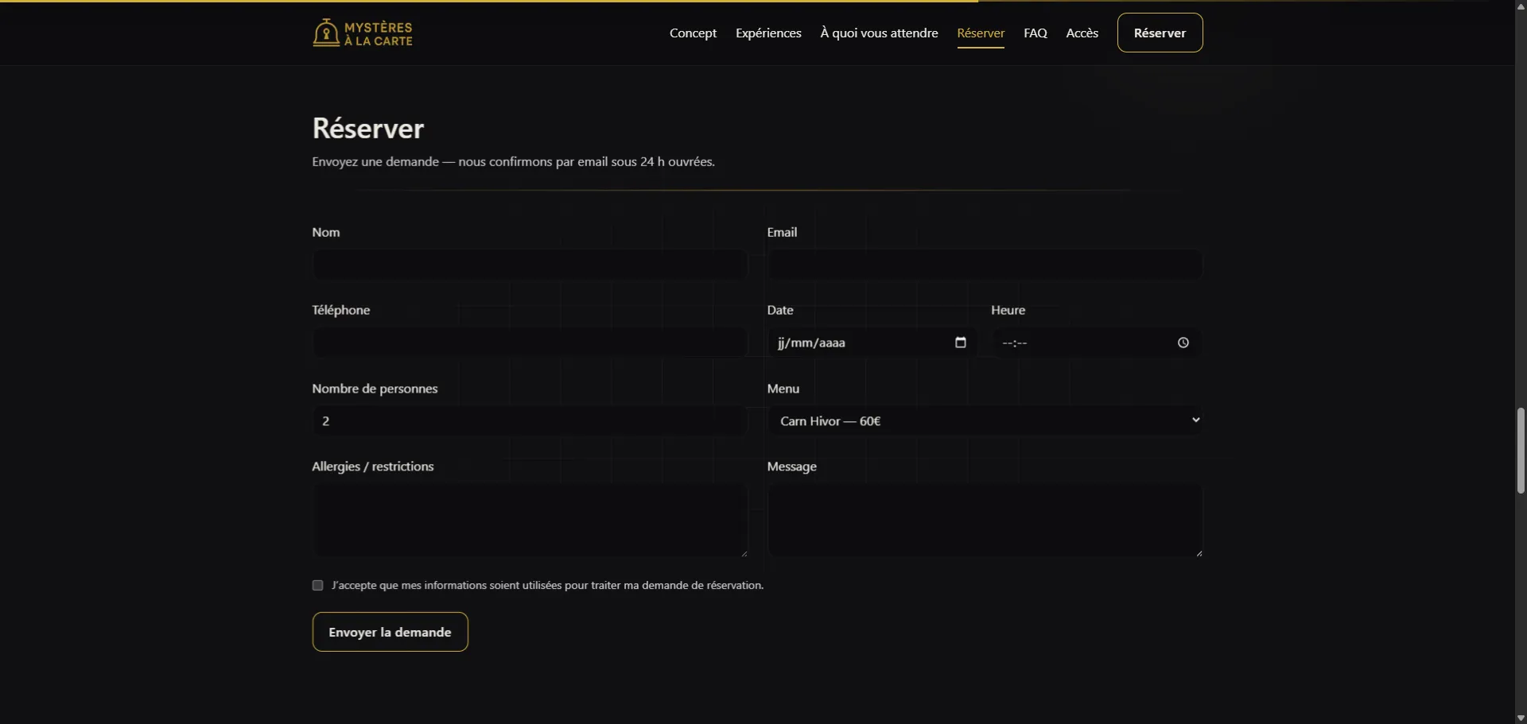
Task: Open the FAQ page from the navigation
Action: (x=1035, y=33)
